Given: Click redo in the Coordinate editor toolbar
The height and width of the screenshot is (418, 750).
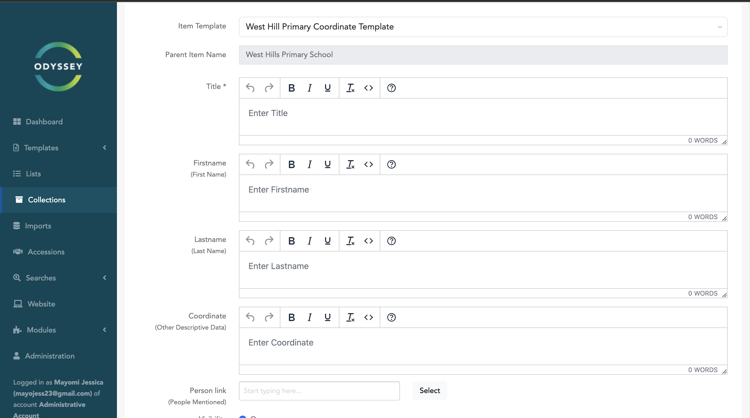Looking at the screenshot, I should pos(269,317).
